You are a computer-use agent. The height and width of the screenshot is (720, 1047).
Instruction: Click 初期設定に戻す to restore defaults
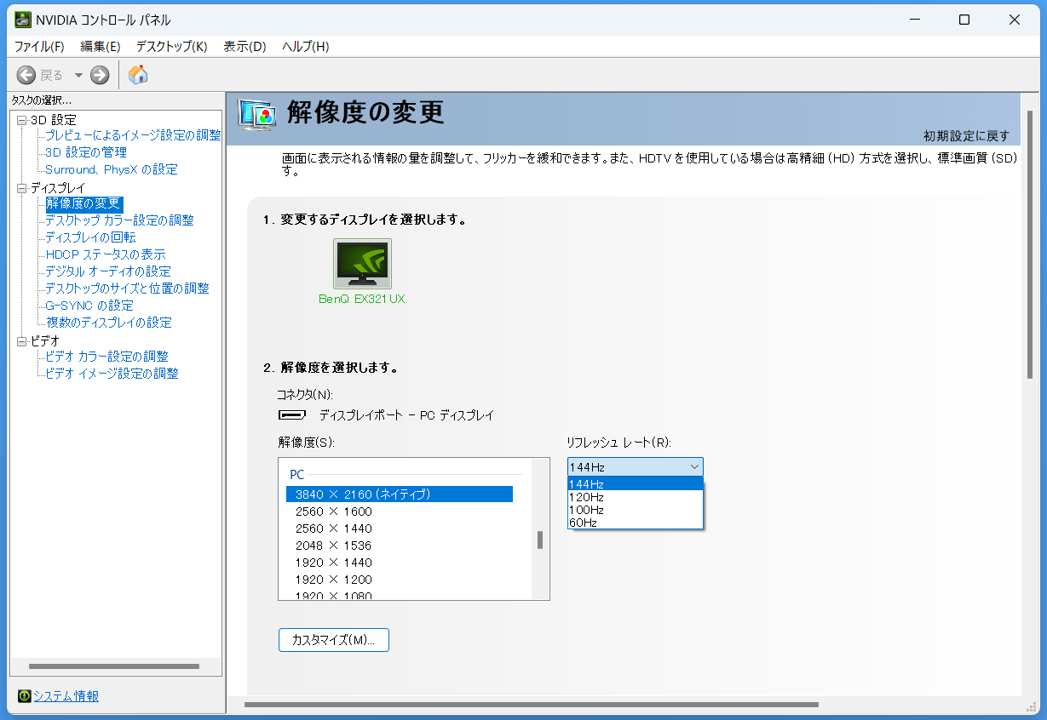966,136
